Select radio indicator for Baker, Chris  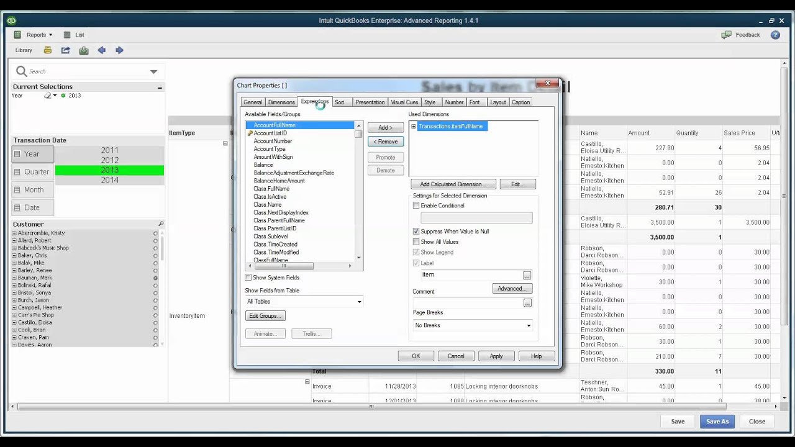point(155,255)
